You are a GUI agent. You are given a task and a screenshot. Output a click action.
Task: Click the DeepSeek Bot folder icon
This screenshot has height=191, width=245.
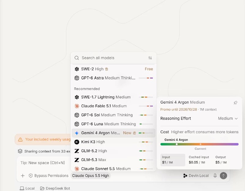click(42, 188)
